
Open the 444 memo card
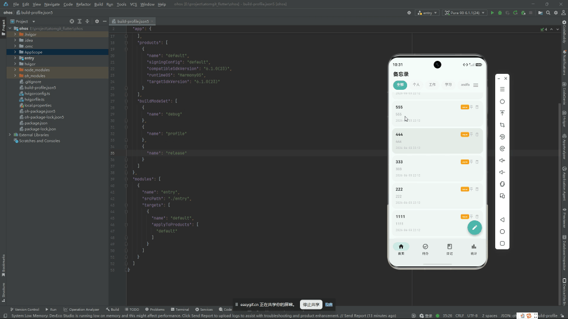pos(437,141)
